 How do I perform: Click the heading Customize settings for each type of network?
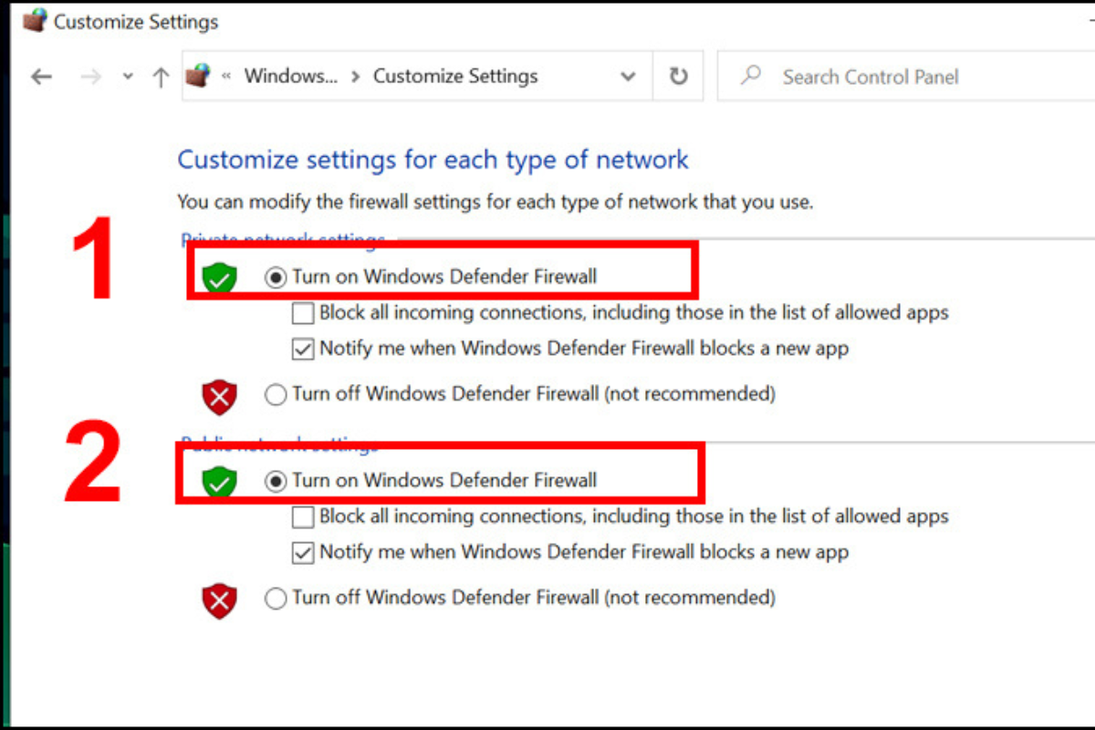pyautogui.click(x=433, y=161)
